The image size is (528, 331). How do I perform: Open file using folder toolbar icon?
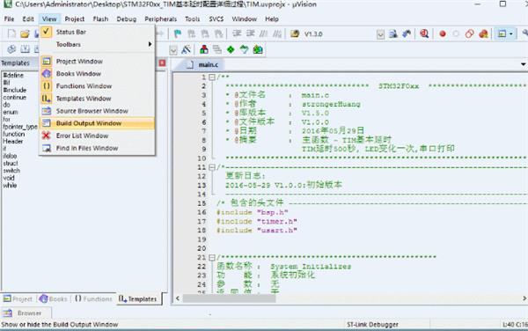pyautogui.click(x=25, y=33)
